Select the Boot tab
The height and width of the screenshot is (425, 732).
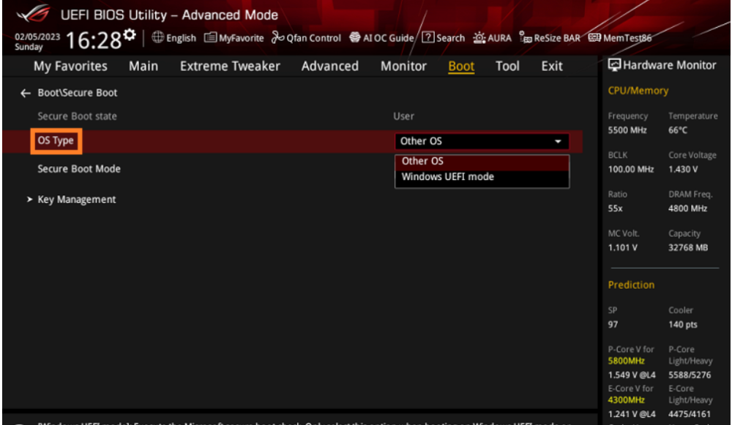(x=461, y=67)
